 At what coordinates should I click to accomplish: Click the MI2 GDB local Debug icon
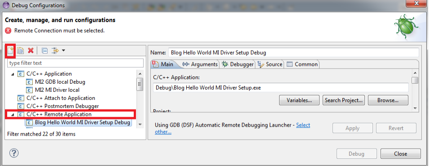[x=30, y=82]
